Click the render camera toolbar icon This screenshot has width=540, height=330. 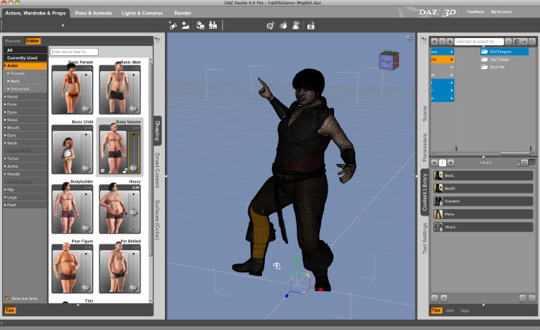(310, 25)
